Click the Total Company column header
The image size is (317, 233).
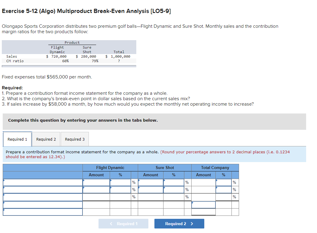coord(215,168)
